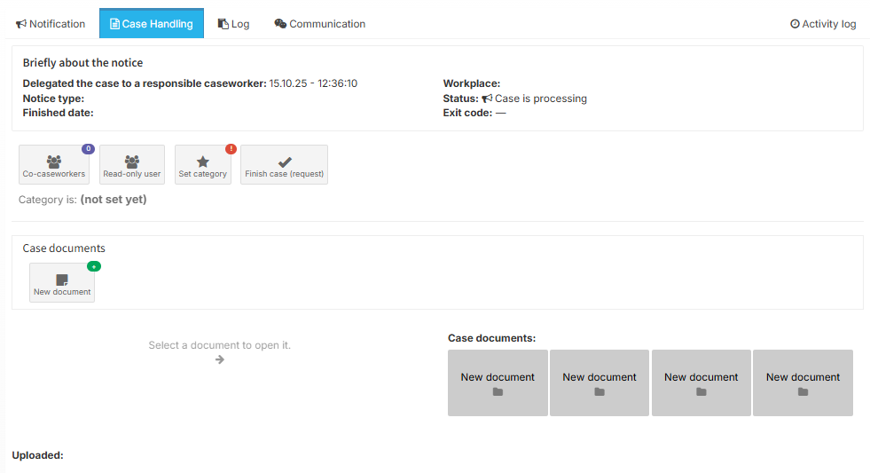Image resolution: width=870 pixels, height=473 pixels.
Task: Open the second New document folder tile
Action: coord(600,383)
